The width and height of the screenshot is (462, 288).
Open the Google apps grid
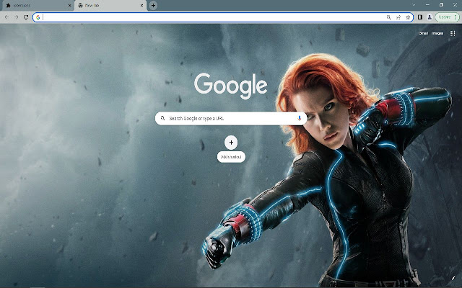click(x=453, y=33)
